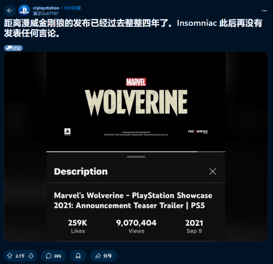Open the Marvel Wolverine image full view

click(136, 146)
